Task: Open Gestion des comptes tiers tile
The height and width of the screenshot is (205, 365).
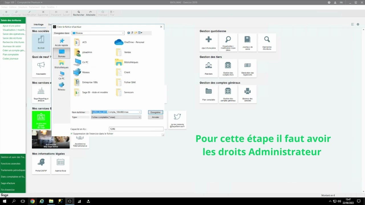Action: 228,68
